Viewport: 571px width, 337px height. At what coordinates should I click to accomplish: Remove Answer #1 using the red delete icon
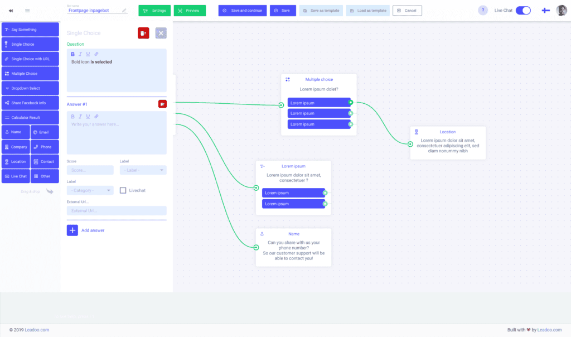(x=162, y=104)
